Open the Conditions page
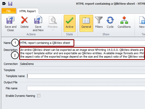This screenshot has width=145, height=109. (x=124, y=22)
